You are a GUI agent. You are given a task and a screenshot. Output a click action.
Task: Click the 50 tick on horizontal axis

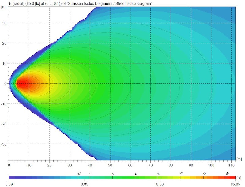tap(110, 165)
